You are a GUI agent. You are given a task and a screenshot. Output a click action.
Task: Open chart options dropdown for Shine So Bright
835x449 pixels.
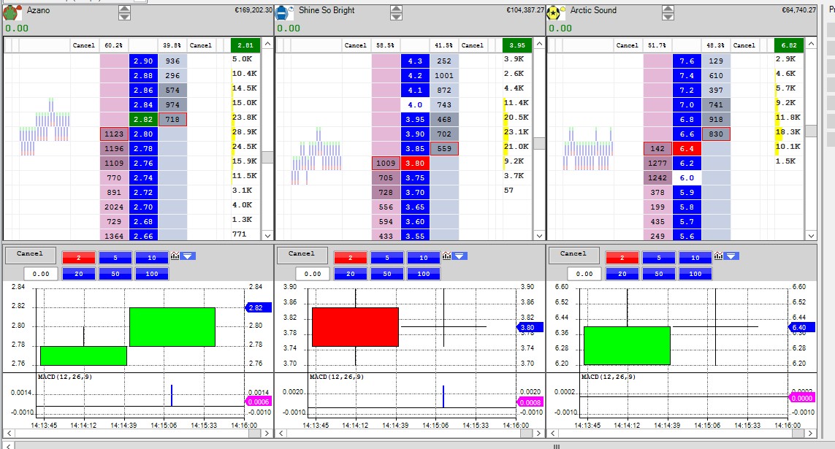point(460,256)
